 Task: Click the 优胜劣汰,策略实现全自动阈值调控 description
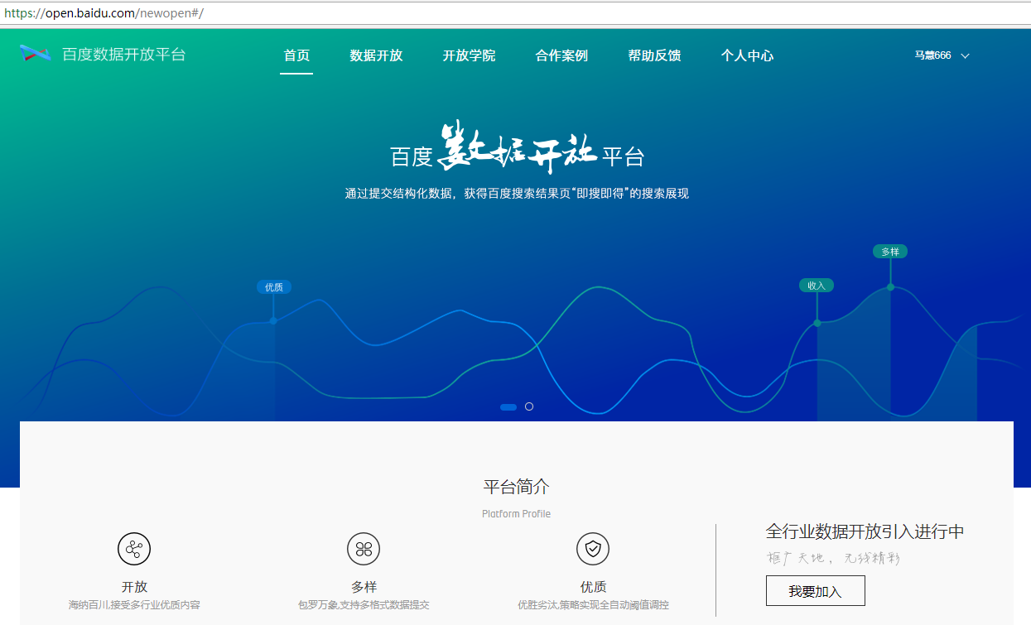(x=593, y=605)
